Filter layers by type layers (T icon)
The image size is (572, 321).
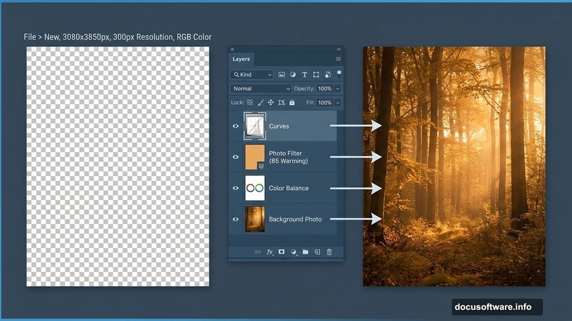pyautogui.click(x=304, y=75)
